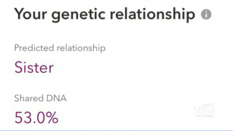Select the word "Predicted" in gray label
The width and height of the screenshot is (233, 131).
(34, 48)
